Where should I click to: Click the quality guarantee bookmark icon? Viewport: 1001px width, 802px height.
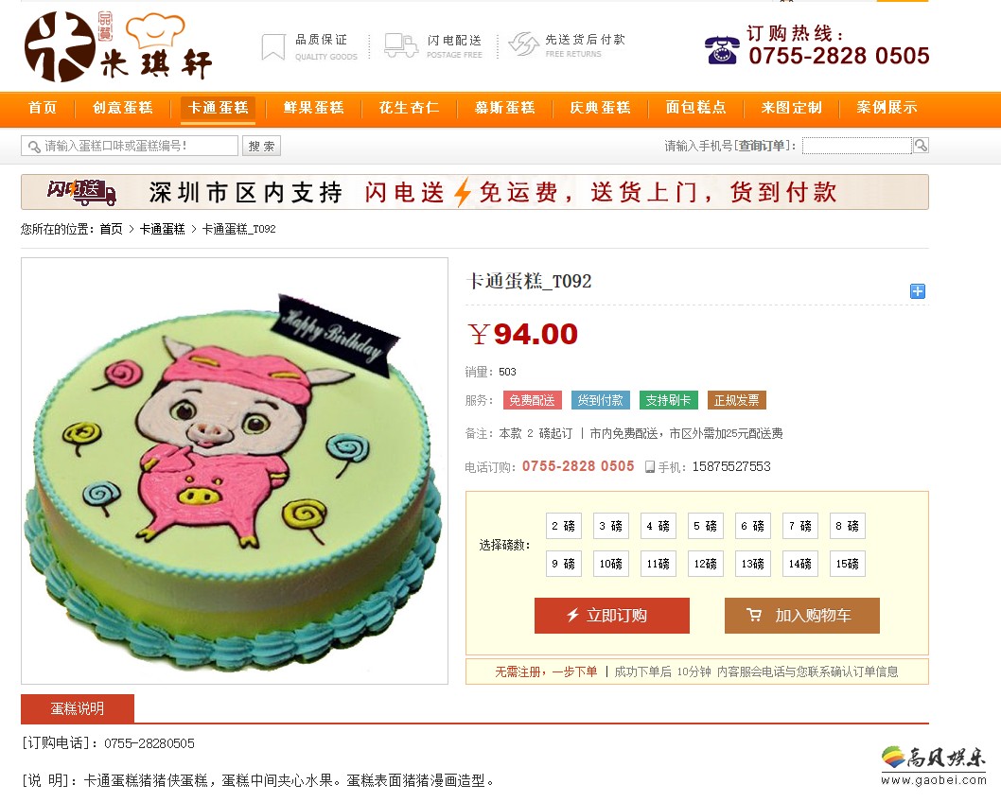[273, 46]
